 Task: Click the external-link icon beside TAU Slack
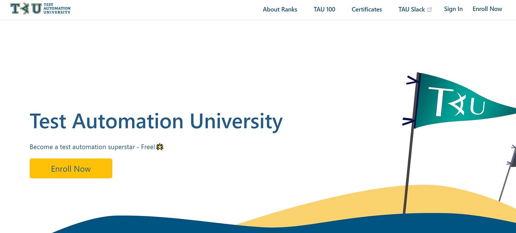click(429, 10)
